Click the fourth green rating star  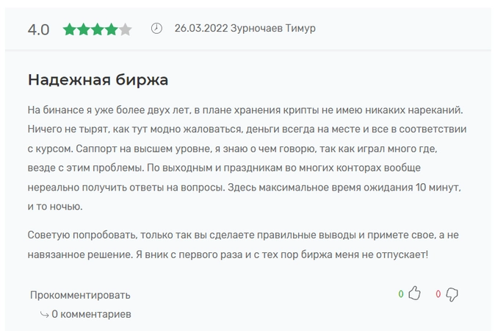tap(111, 29)
